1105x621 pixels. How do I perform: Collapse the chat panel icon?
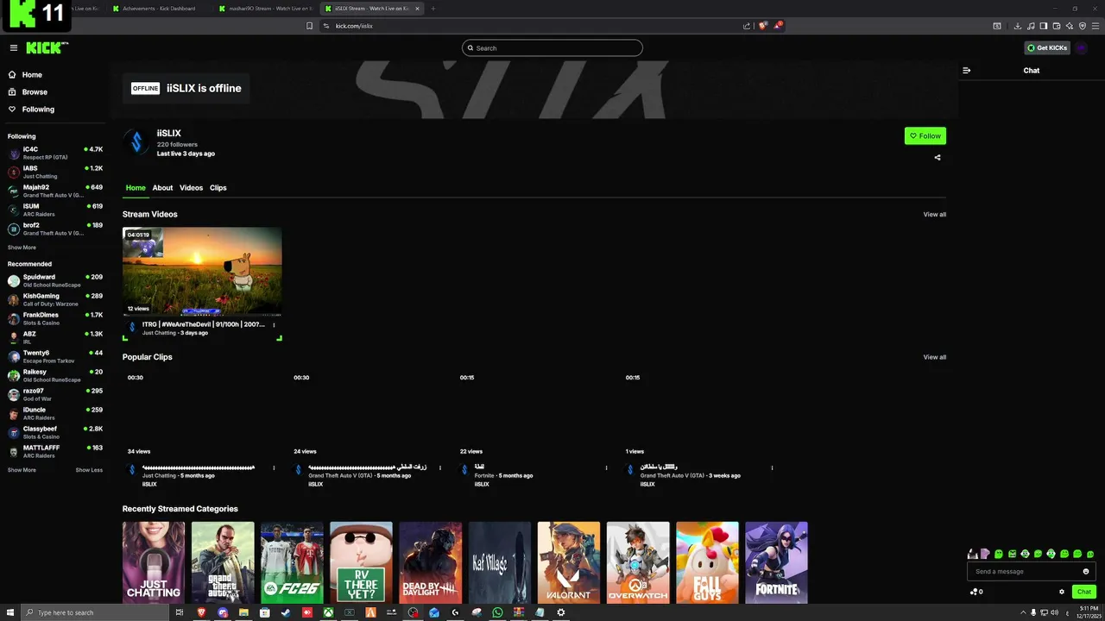[x=966, y=71]
